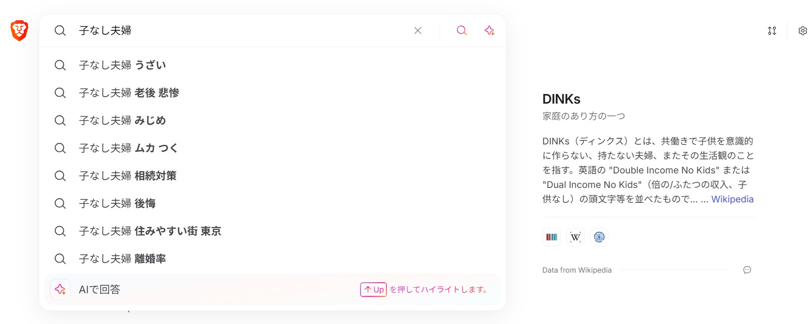This screenshot has width=812, height=324.
Task: Open the Wikipedia link in DINKs description
Action: tap(732, 199)
